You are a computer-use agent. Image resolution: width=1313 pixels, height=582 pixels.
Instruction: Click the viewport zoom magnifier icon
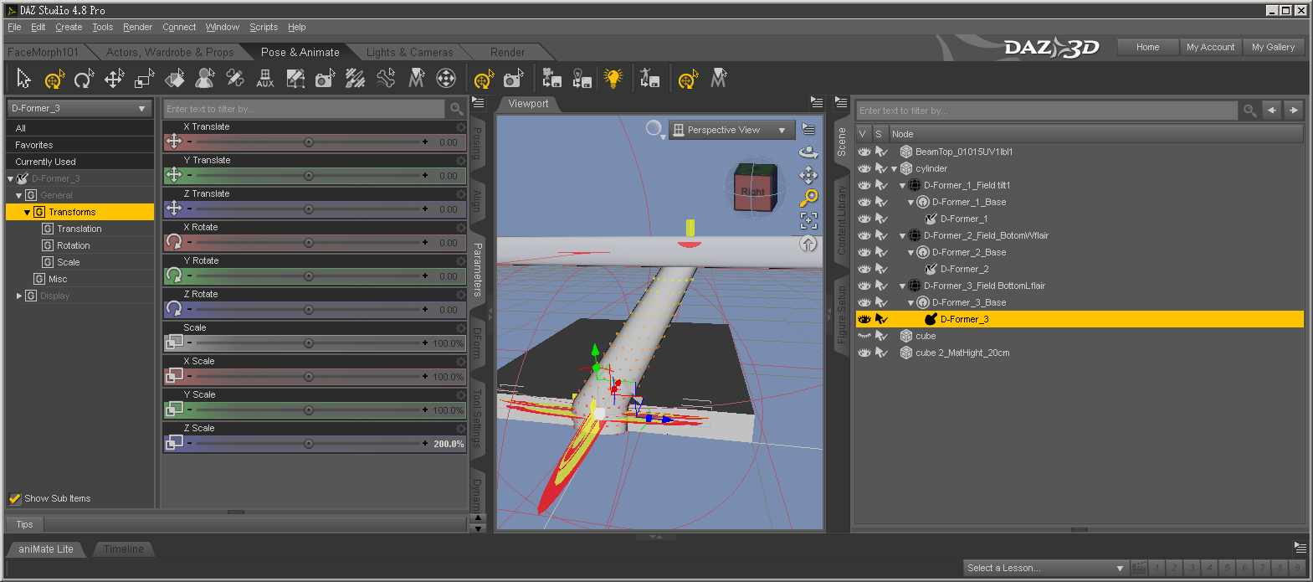pyautogui.click(x=808, y=198)
